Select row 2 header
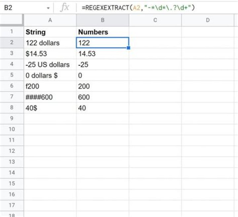The height and width of the screenshot is (217, 238). click(12, 43)
